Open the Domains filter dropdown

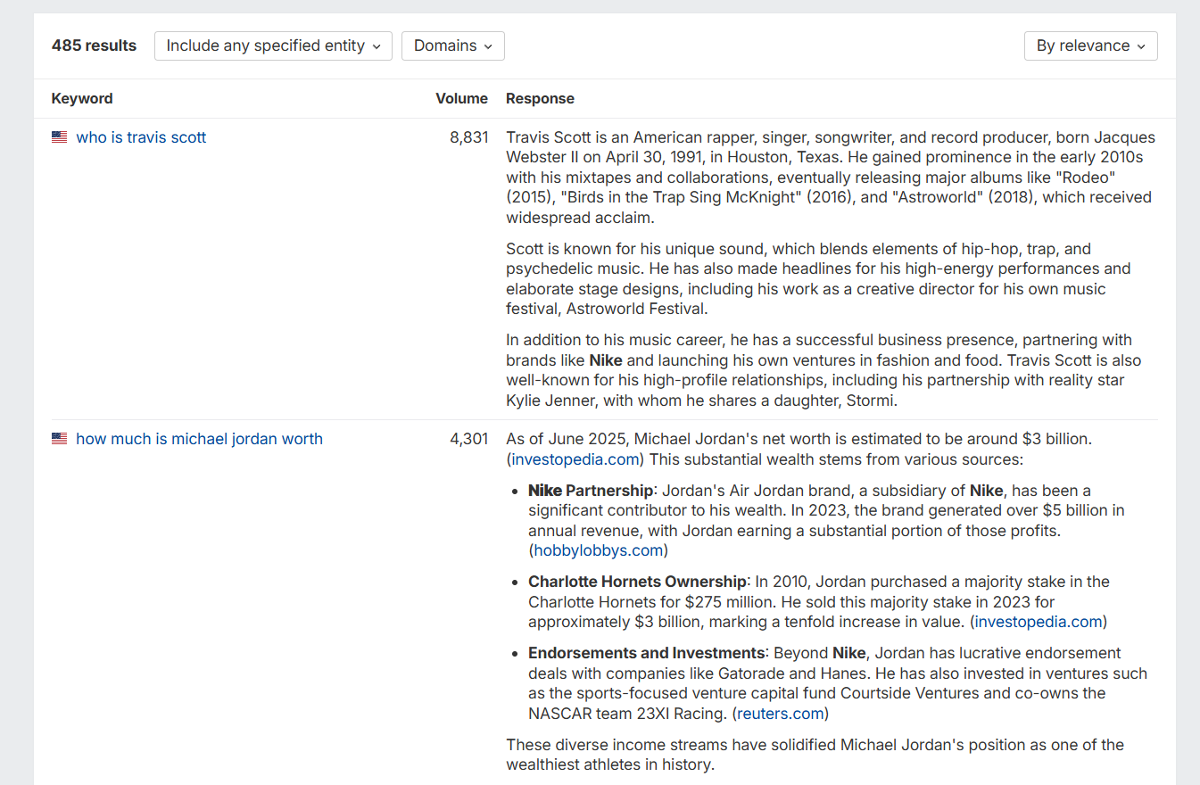click(x=452, y=45)
